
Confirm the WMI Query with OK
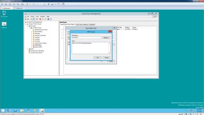click(x=98, y=57)
